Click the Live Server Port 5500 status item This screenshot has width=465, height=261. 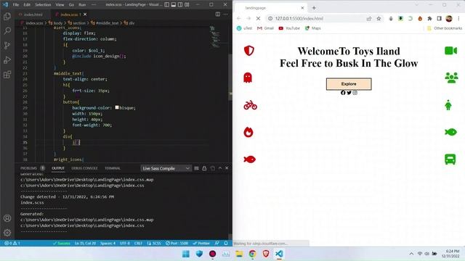pyautogui.click(x=177, y=244)
